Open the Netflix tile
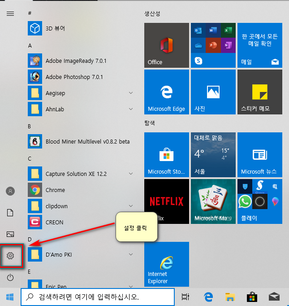 (x=167, y=201)
